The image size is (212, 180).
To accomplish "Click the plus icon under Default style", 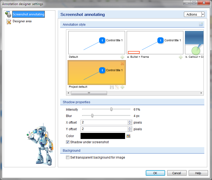I will [x=122, y=57].
